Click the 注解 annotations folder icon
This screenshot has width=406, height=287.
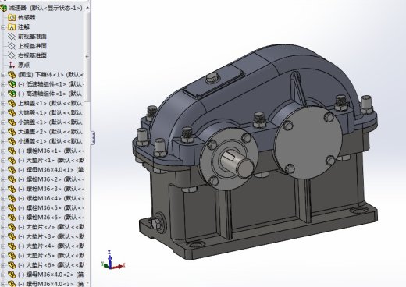pyautogui.click(x=12, y=27)
